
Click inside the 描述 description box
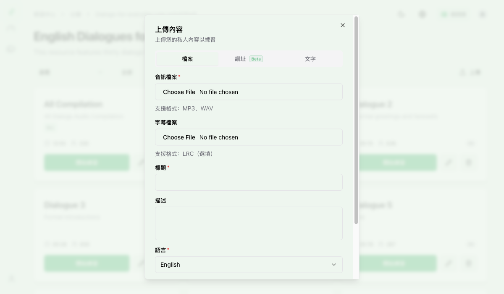[x=249, y=223]
